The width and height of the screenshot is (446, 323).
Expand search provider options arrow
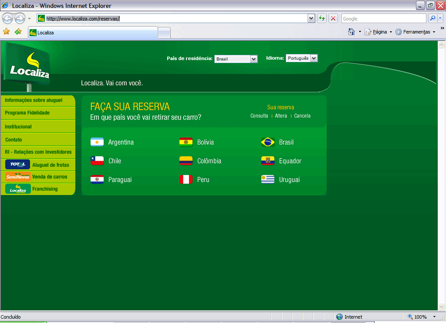(440, 18)
